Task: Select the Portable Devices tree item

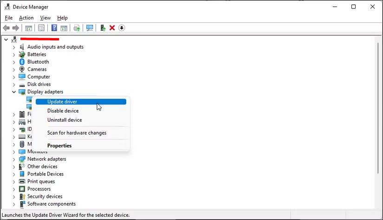Action: tap(45, 174)
